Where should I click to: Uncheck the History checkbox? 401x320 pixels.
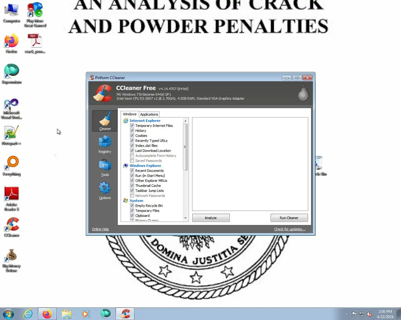[132, 131]
